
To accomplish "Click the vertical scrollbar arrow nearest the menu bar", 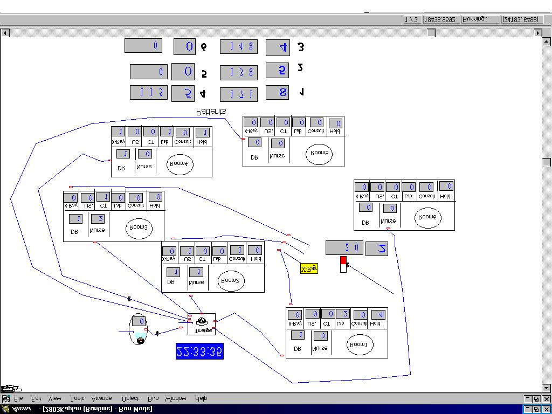I will click(x=547, y=388).
